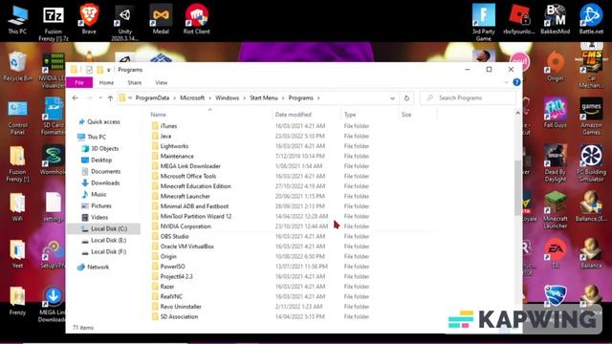Screen dimensions: 612x344
Task: Select Documents in the navigation pane
Action: tap(106, 171)
